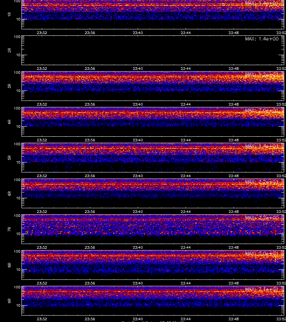Click the 6R panel label
This screenshot has width=286, height=322.
click(9, 194)
